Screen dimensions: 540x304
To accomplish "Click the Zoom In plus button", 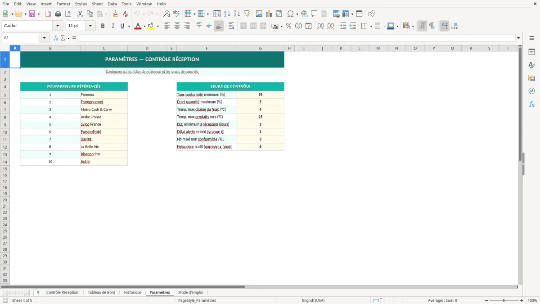I will 522,300.
